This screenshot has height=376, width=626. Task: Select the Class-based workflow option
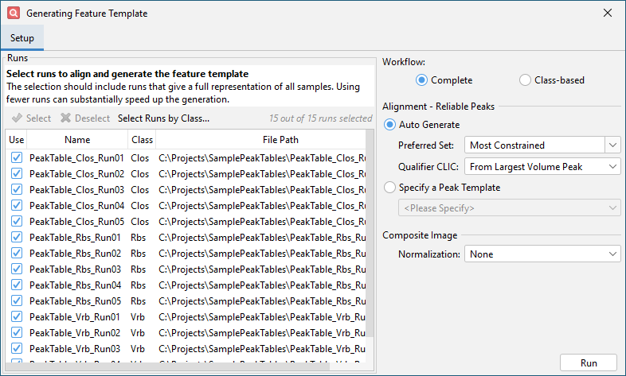(525, 80)
